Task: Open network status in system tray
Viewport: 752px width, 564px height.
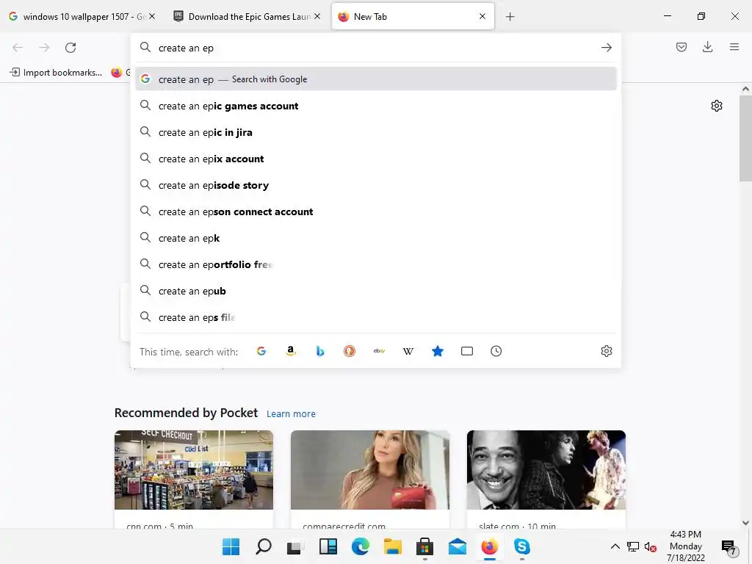Action: coord(633,546)
